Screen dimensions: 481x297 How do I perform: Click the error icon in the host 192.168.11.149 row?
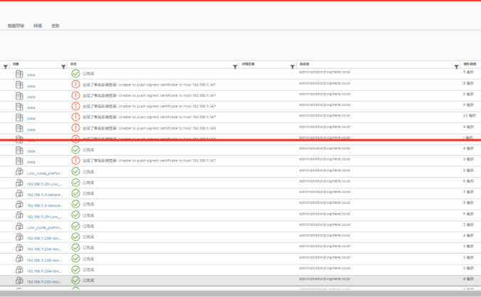tap(75, 128)
